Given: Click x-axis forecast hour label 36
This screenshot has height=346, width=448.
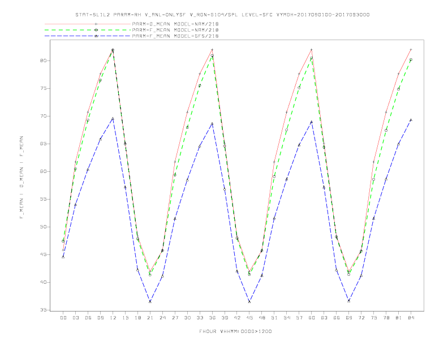Looking at the screenshot, I should 212,318.
